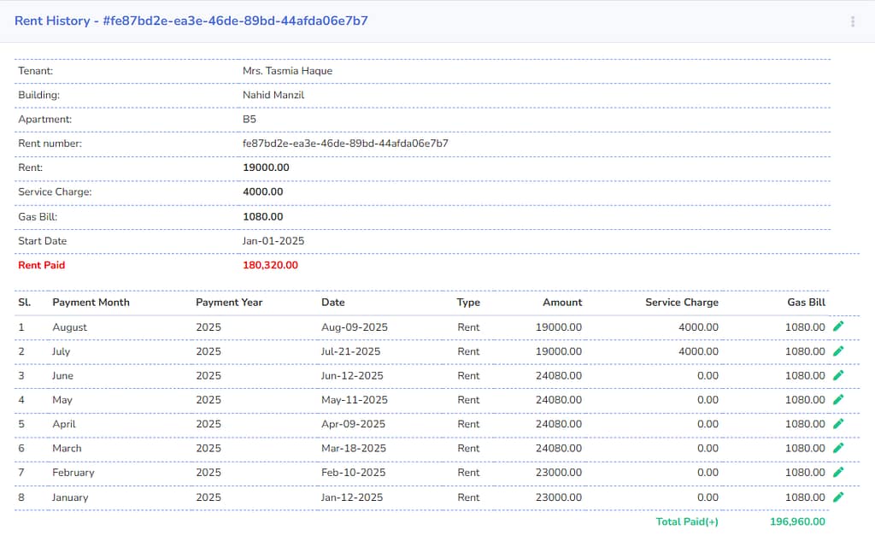This screenshot has height=559, width=875.
Task: Edit the March payment record
Action: (x=838, y=448)
